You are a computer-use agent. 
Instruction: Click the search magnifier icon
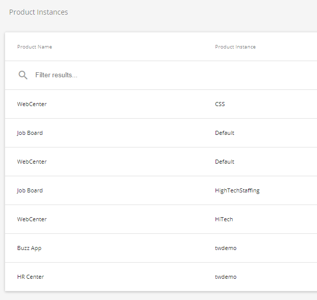pyautogui.click(x=23, y=75)
